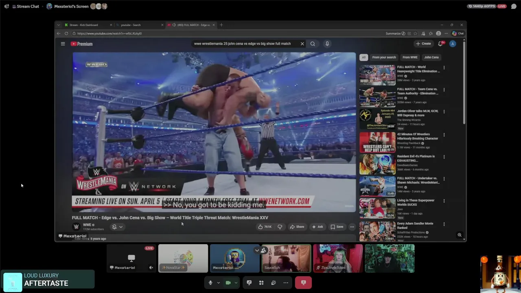Open YouTube notifications bell
This screenshot has height=293, width=521.
(x=440, y=44)
